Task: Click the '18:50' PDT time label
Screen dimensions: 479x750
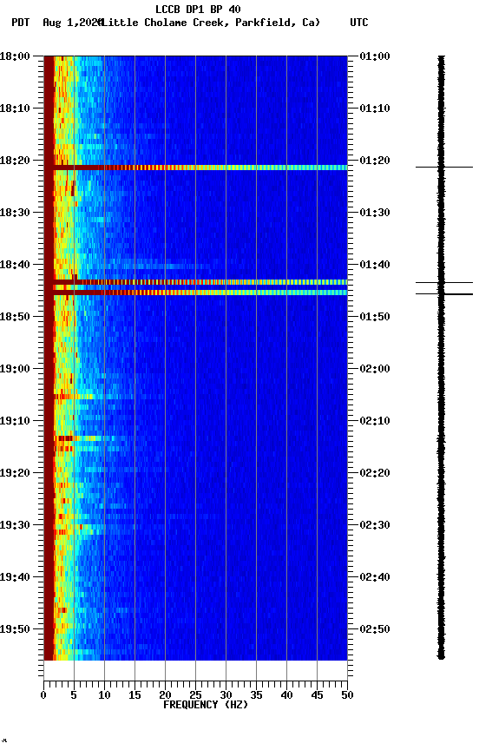Action: tap(15, 317)
